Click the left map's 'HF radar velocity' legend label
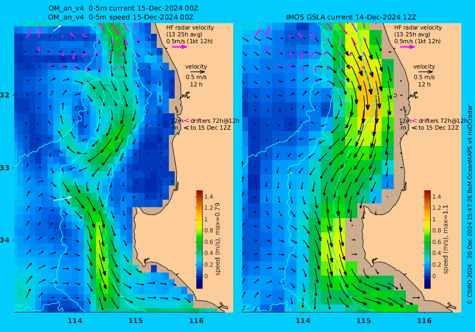 point(190,27)
